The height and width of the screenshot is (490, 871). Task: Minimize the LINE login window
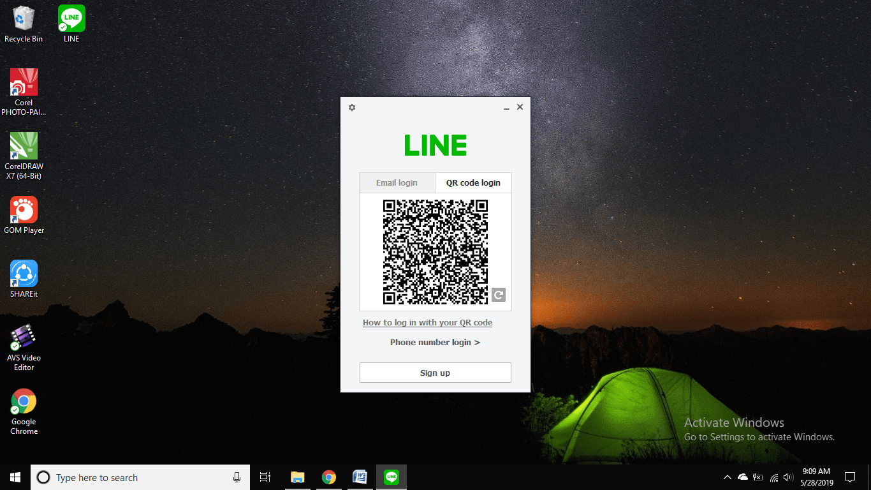(x=506, y=108)
